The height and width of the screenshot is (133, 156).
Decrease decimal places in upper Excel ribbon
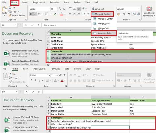click(138, 14)
